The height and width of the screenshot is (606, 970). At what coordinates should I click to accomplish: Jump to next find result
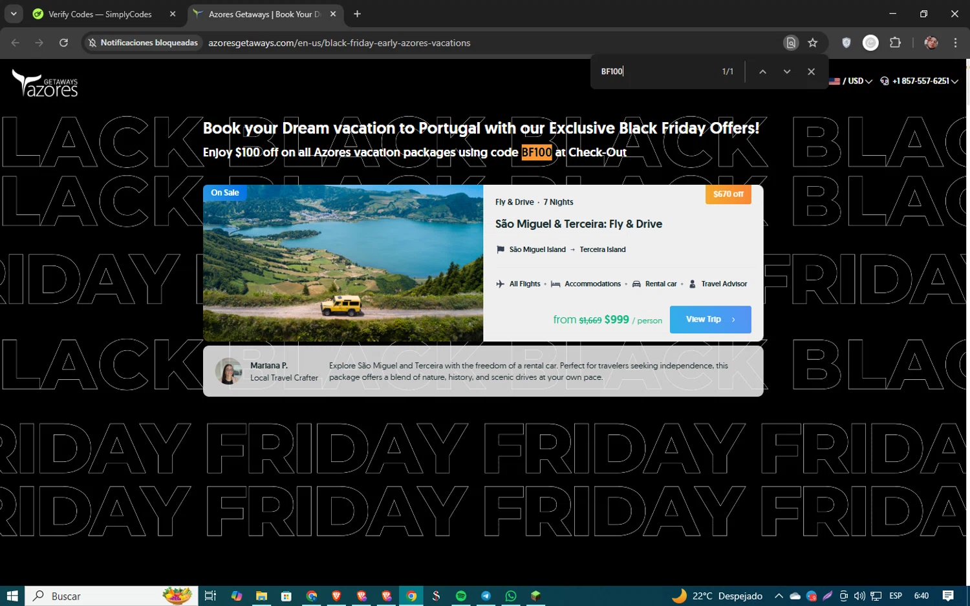point(787,72)
